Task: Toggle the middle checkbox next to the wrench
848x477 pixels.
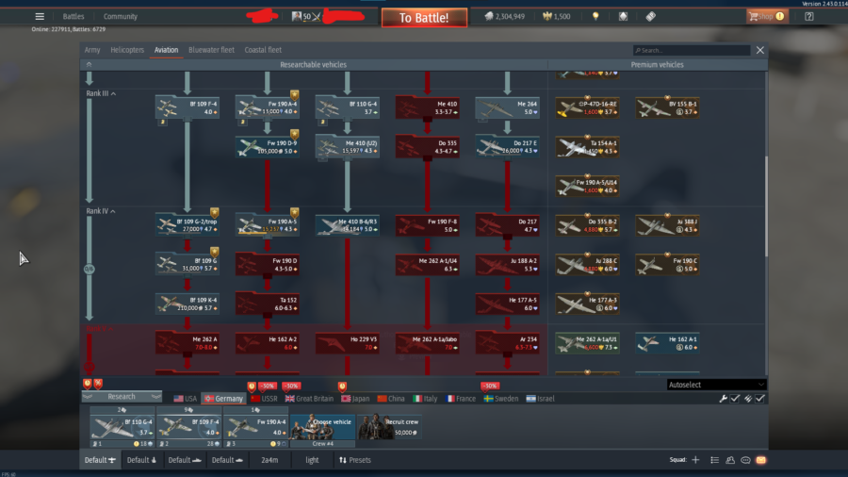Action: [748, 399]
